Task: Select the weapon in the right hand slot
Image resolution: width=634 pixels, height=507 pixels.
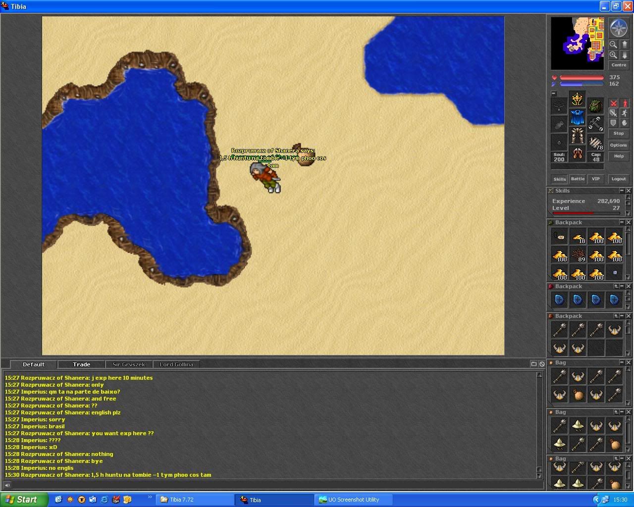Action: click(596, 125)
